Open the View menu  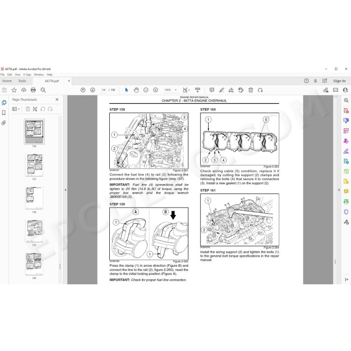(18, 75)
